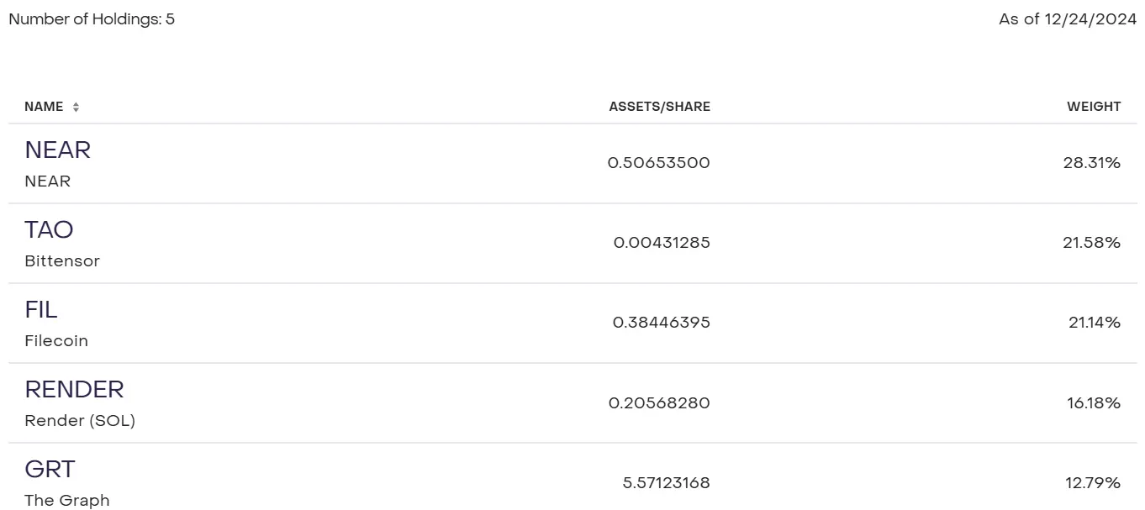Select the large NEAR ticker heading

coord(57,150)
